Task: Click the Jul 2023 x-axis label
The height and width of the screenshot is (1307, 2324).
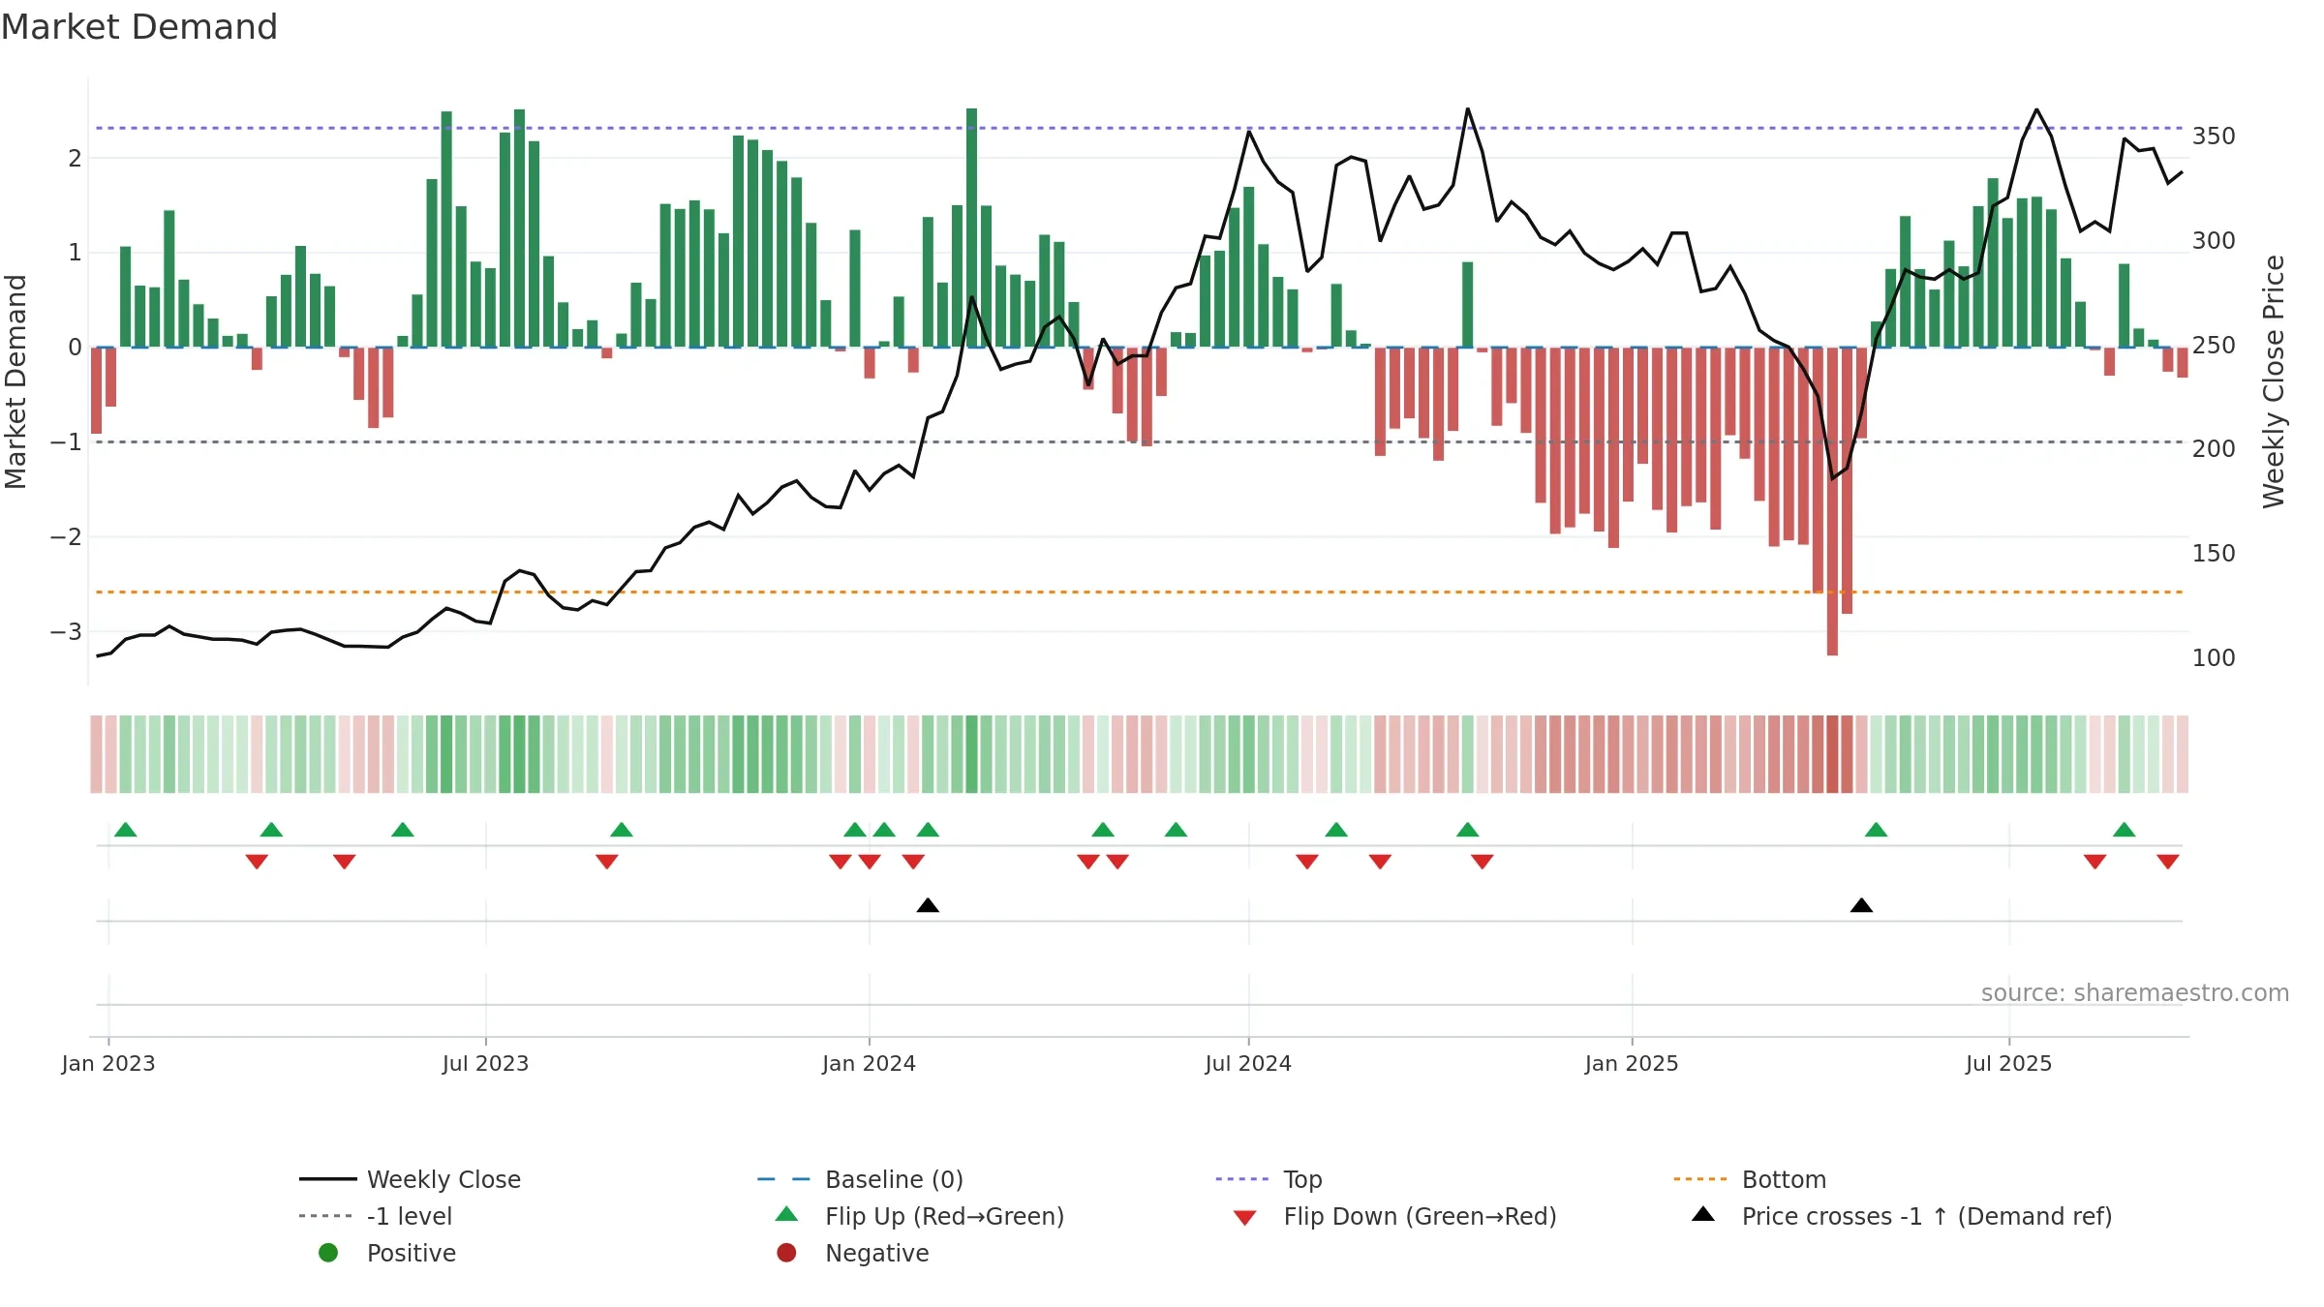Action: pos(485,1063)
